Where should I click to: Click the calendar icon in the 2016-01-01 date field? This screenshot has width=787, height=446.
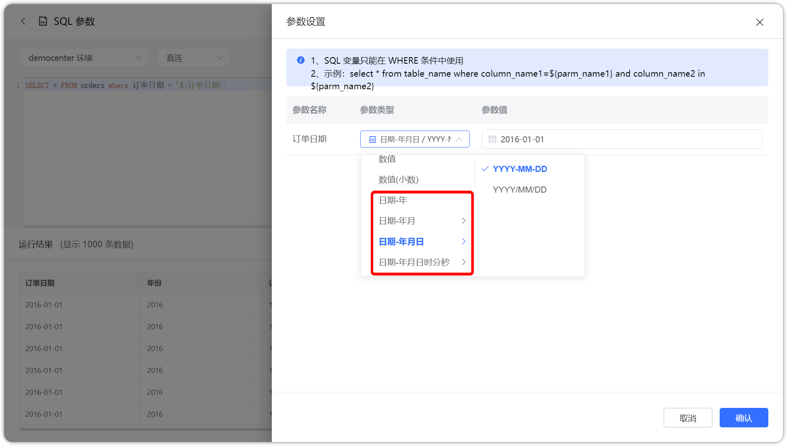(x=492, y=139)
